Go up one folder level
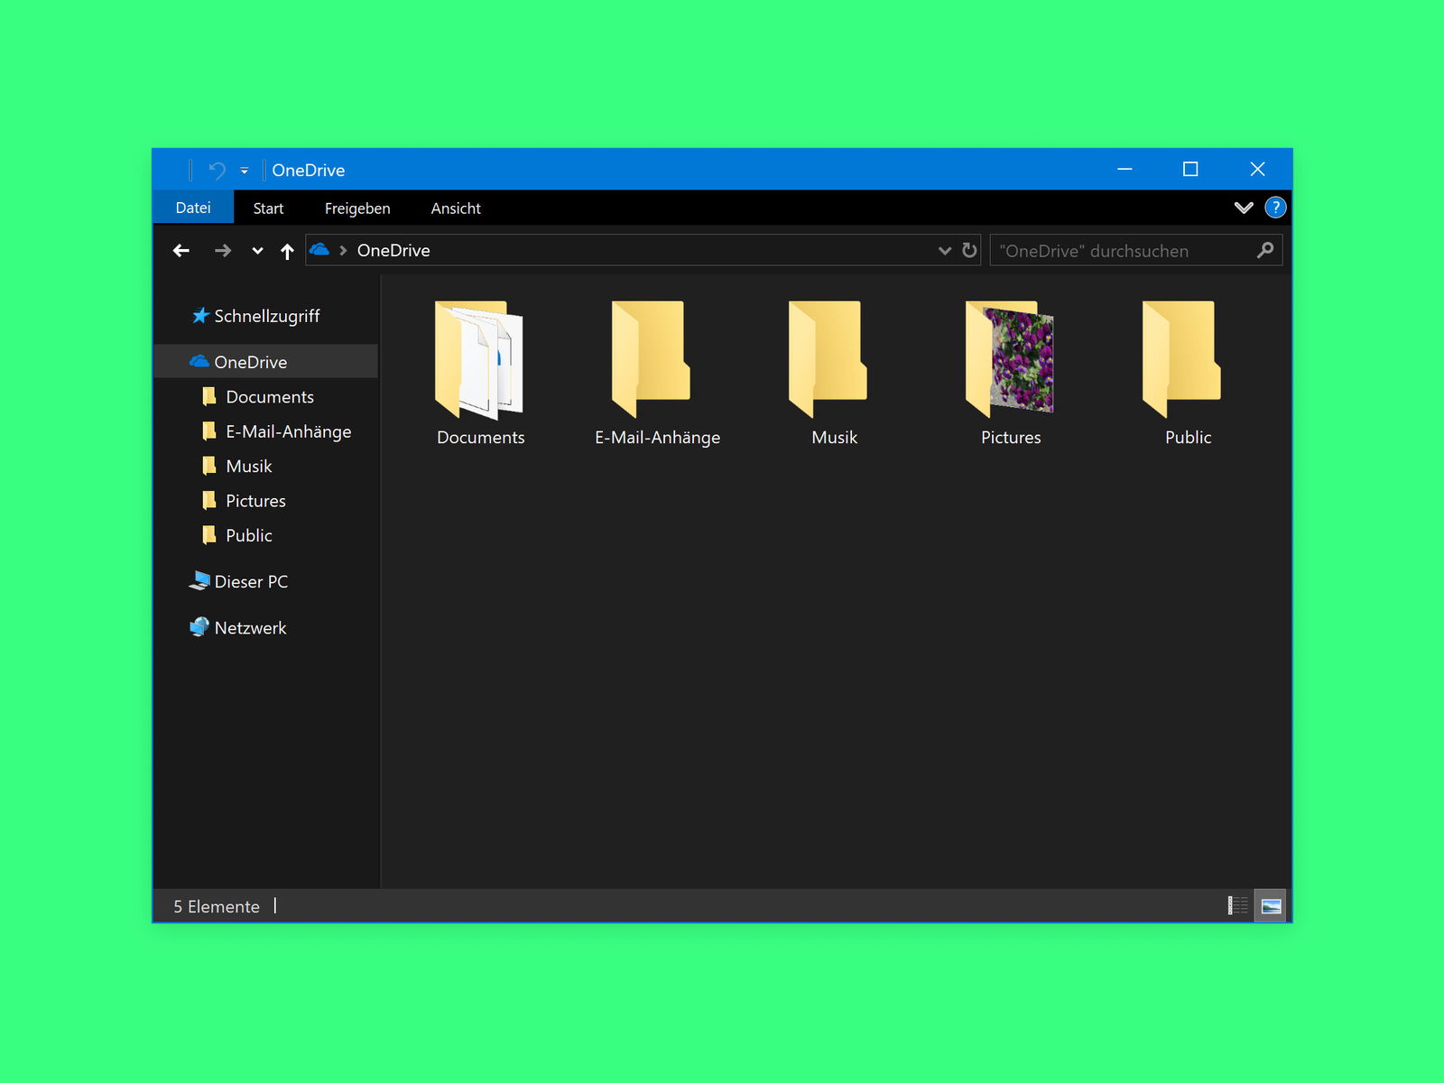This screenshot has width=1444, height=1083. [287, 251]
